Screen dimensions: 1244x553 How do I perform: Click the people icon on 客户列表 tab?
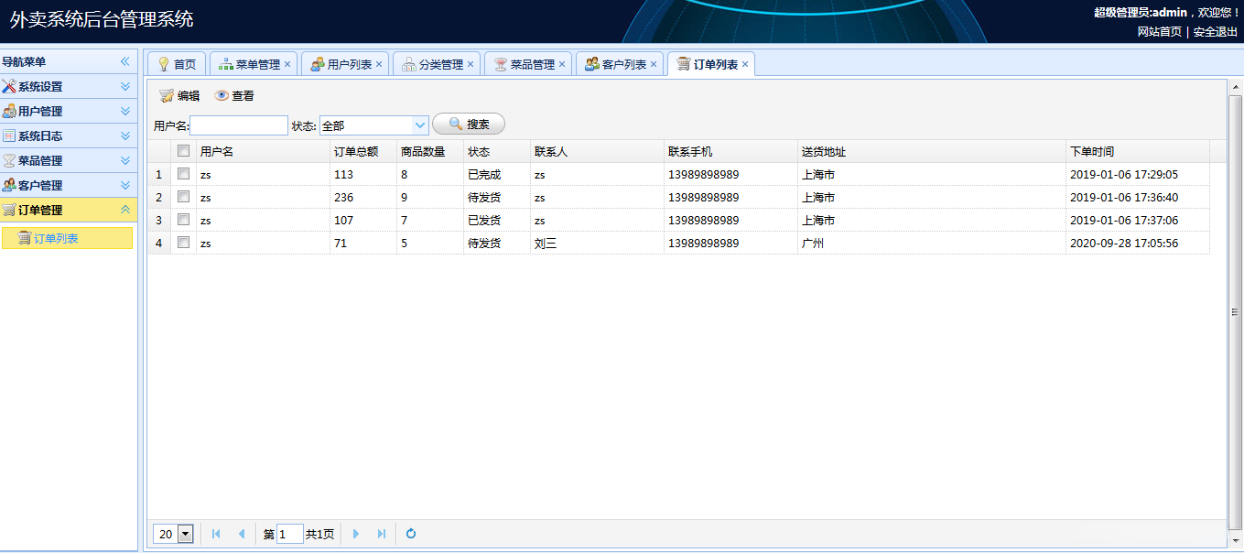tap(592, 64)
